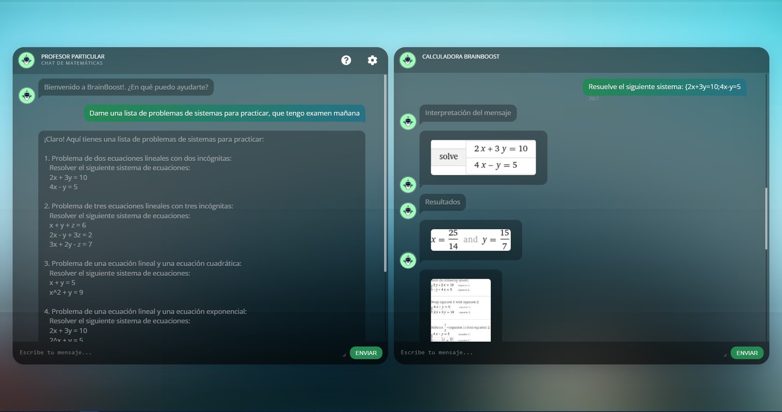
Task: Click the Calculadora BrainBoost header robot avatar
Action: tap(408, 60)
